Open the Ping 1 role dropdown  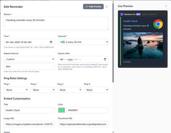pos(16,90)
